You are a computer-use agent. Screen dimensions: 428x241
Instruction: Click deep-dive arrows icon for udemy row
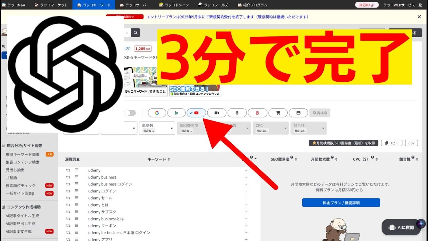click(x=68, y=170)
